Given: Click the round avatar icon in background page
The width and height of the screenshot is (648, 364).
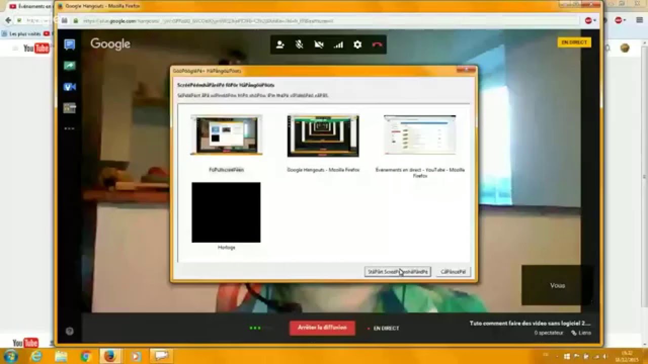Looking at the screenshot, I should 625,48.
